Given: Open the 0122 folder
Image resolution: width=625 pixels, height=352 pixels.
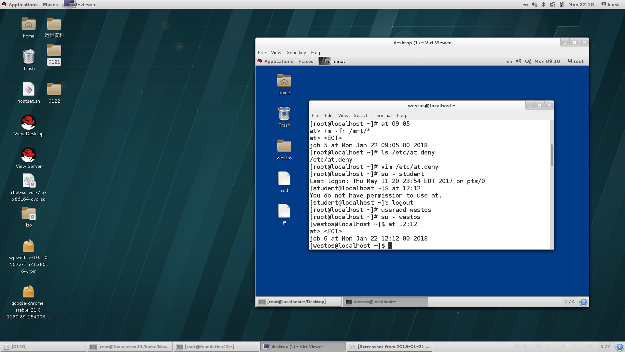Looking at the screenshot, I should [54, 89].
